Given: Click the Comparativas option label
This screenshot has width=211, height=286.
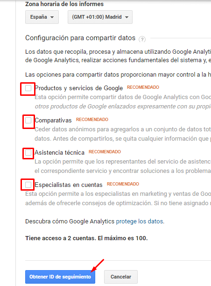Looking at the screenshot, I should click(53, 121).
